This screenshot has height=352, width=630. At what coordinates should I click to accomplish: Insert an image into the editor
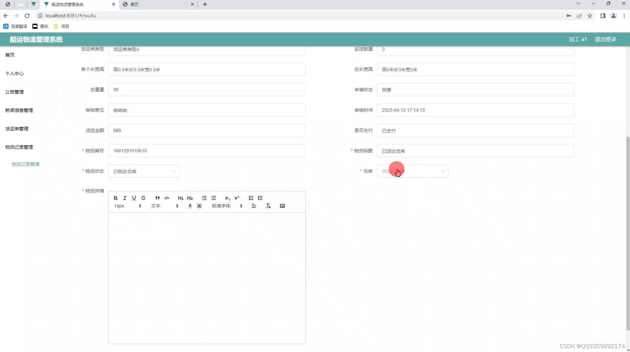pos(282,206)
